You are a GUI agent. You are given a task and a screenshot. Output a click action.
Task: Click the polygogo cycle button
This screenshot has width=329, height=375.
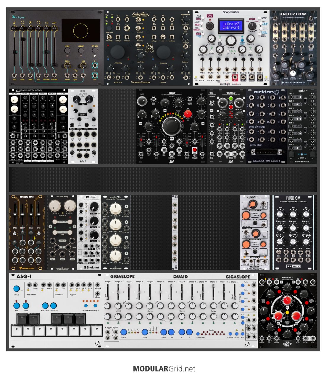pos(67,50)
